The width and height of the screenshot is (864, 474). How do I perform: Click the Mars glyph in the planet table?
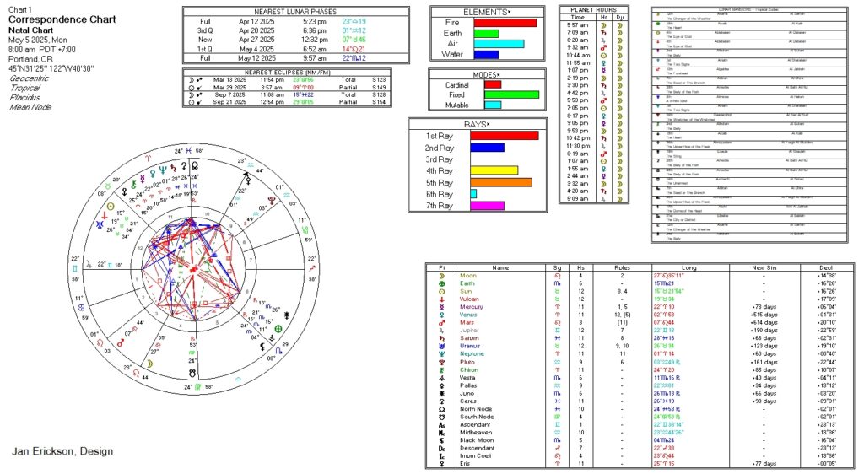(441, 322)
